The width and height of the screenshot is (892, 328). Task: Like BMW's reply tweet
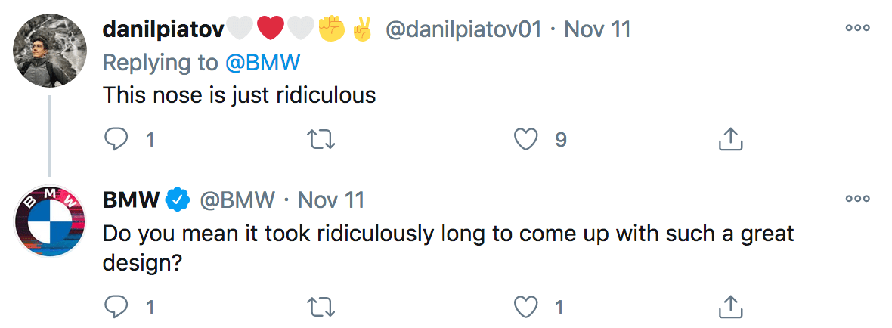[x=525, y=307]
